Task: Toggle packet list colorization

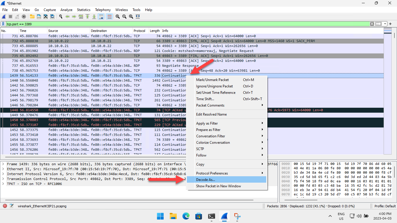Action: (x=109, y=17)
